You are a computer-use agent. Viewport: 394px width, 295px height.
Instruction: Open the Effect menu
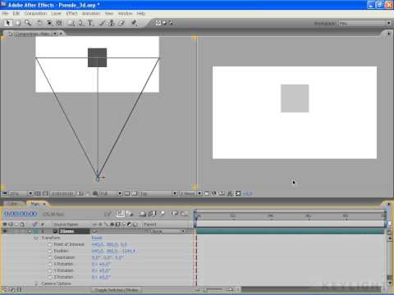[71, 13]
